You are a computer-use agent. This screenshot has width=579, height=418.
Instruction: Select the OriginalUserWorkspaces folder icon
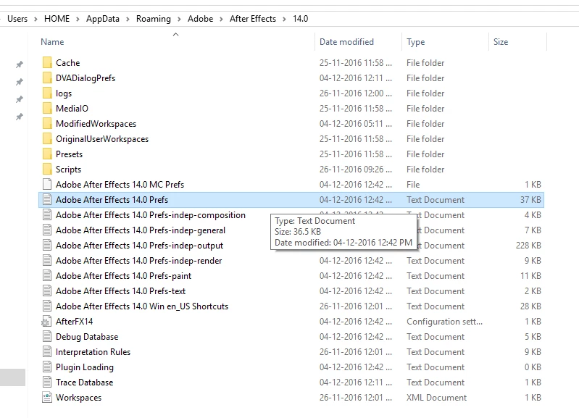[47, 139]
